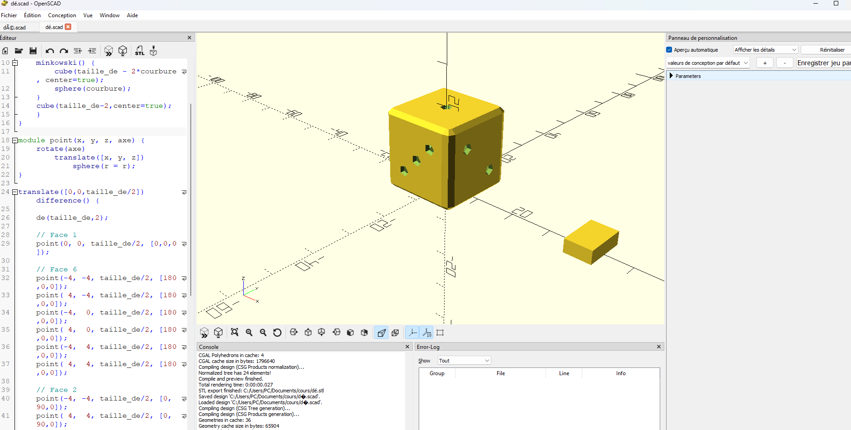Zoom in on the 3D viewport
Screen dimensions: 851x430
pos(249,333)
